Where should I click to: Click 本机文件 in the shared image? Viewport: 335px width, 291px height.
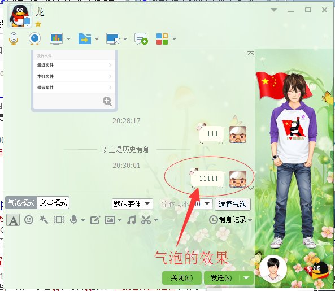74,76
